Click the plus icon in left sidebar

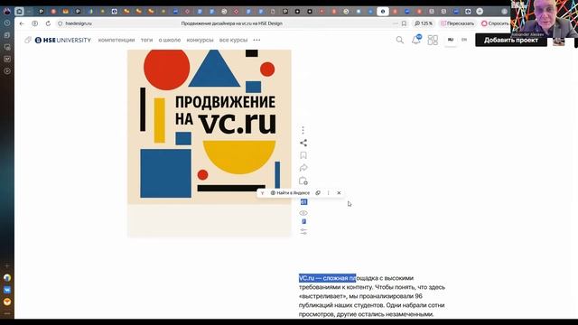coord(7,265)
